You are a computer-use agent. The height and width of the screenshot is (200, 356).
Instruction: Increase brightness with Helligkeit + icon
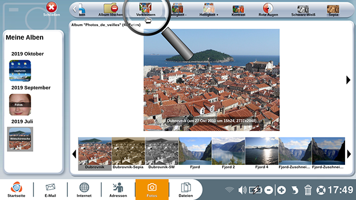pyautogui.click(x=209, y=9)
